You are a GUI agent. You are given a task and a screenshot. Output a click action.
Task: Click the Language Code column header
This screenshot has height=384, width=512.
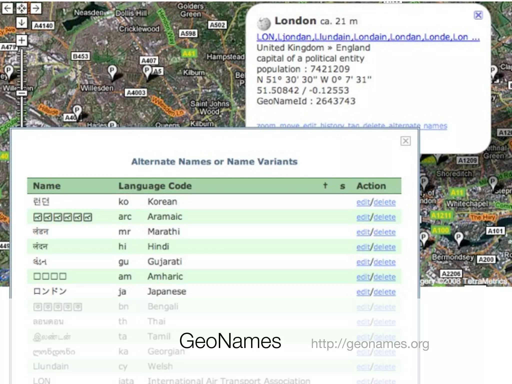[x=155, y=186]
